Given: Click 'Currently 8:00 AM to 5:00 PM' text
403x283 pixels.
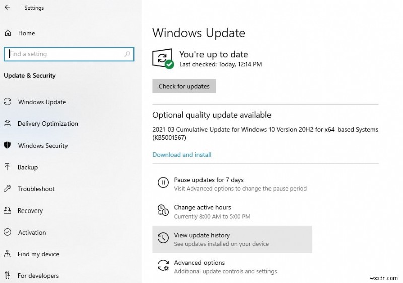Looking at the screenshot, I should tap(212, 216).
